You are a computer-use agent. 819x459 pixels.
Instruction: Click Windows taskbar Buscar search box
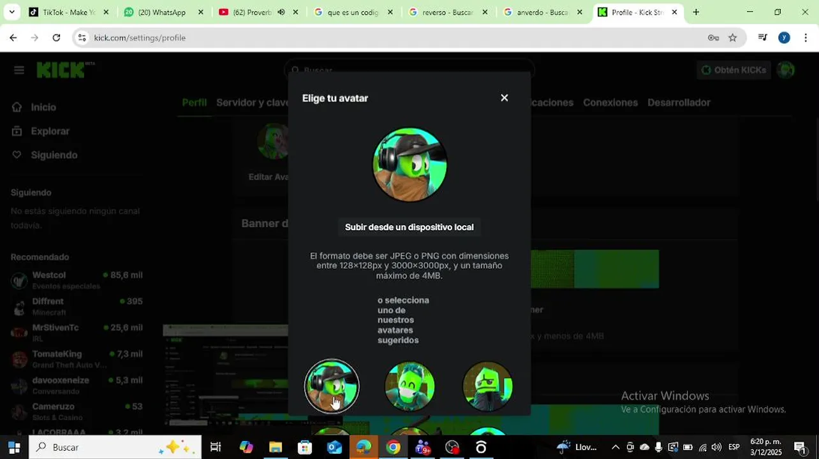[x=115, y=448]
